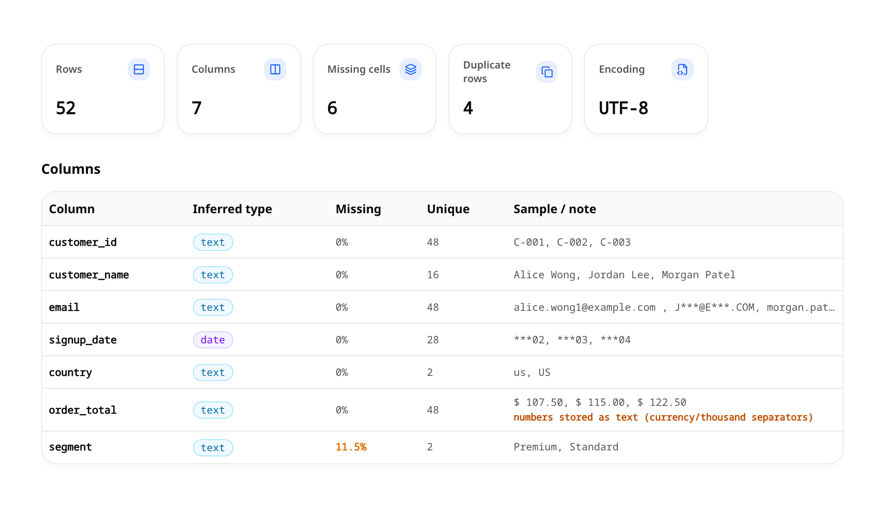
Task: Click the Inferred type column header
Action: tap(232, 209)
